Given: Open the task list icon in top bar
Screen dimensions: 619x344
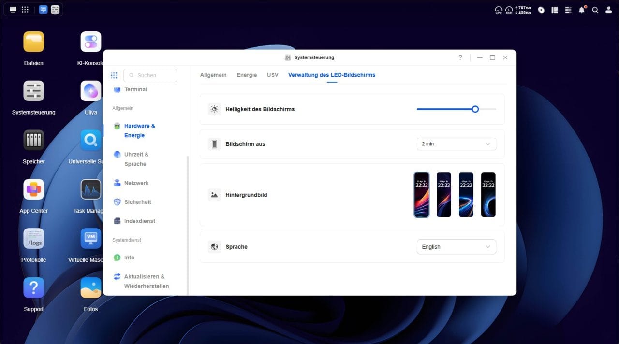Looking at the screenshot, I should coord(568,10).
